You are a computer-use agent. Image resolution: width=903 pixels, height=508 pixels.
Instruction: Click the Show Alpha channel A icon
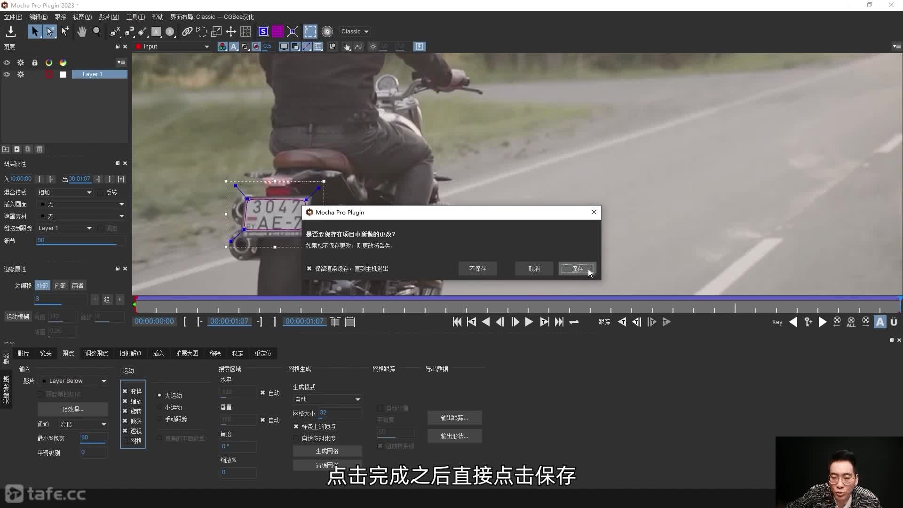click(234, 47)
